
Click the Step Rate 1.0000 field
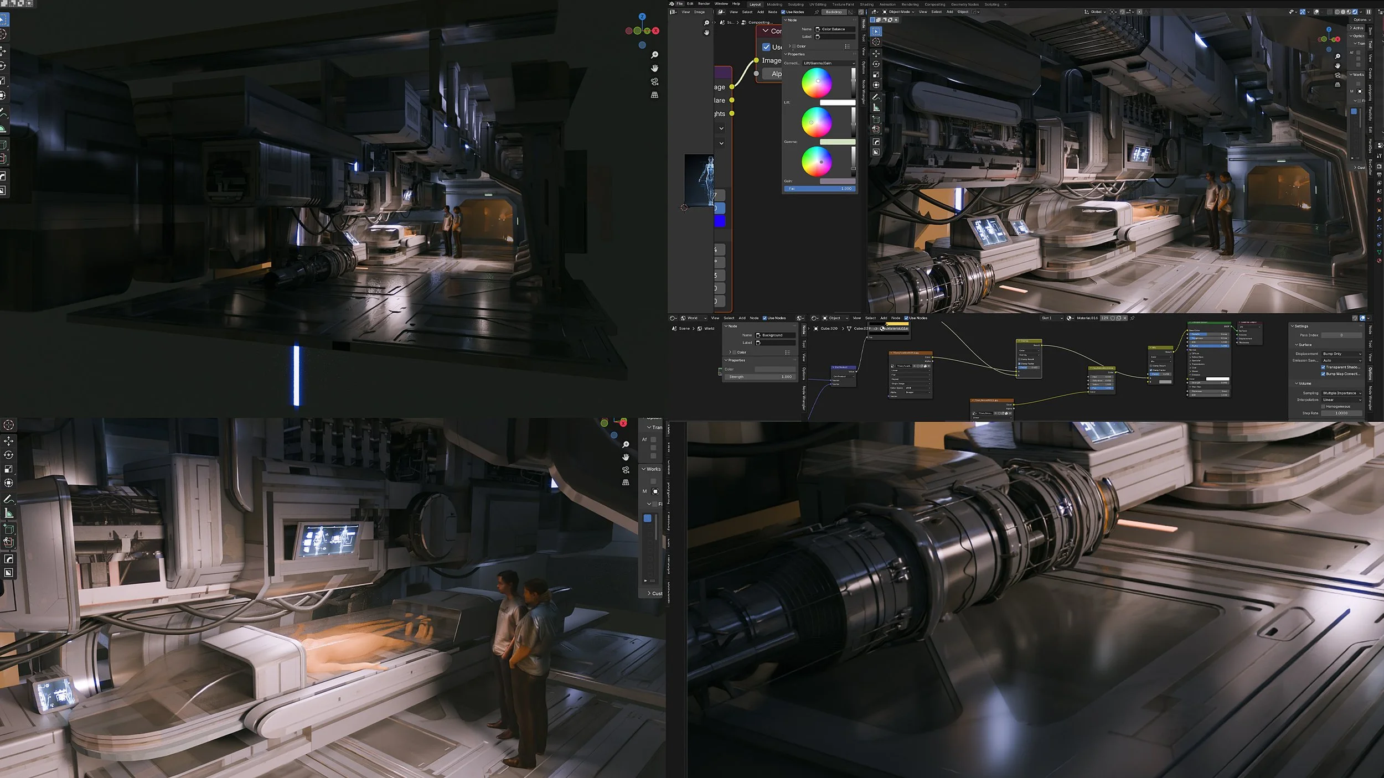tap(1341, 413)
